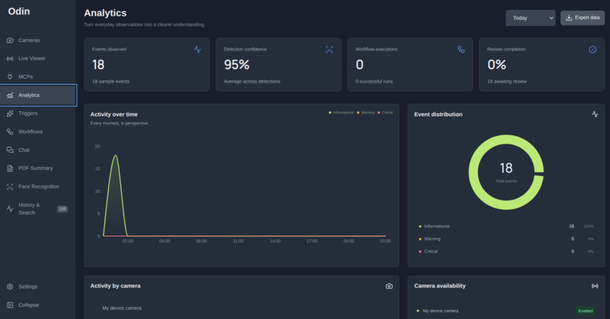The height and width of the screenshot is (319, 610).
Task: Click My device camera under Activity by camera
Action: click(122, 308)
